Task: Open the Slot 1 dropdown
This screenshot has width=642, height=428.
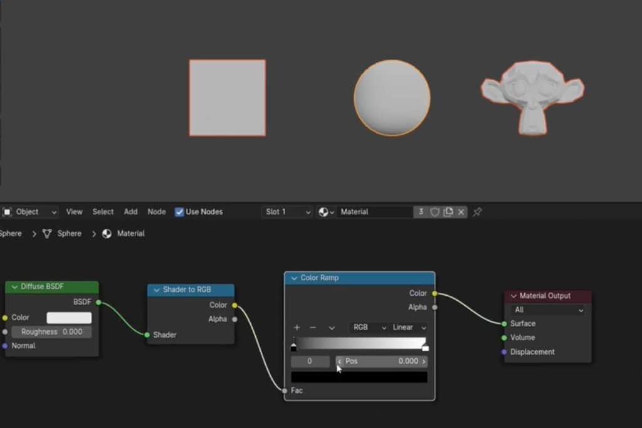Action: (287, 212)
